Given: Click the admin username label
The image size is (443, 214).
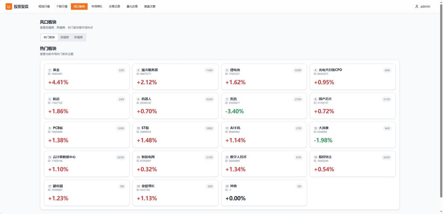Looking at the screenshot, I should click(425, 6).
